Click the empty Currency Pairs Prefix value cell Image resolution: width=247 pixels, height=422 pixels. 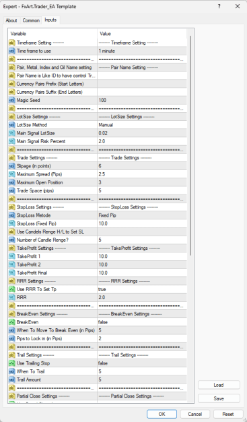coord(142,84)
